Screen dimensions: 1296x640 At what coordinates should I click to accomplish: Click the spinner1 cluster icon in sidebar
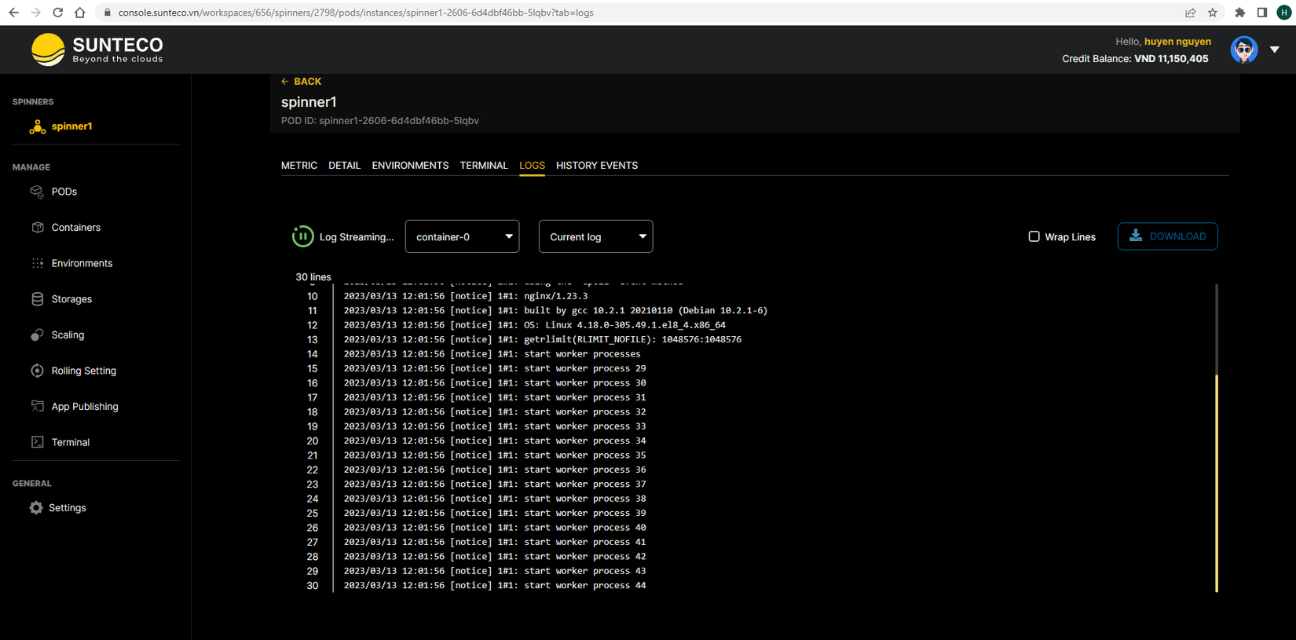(37, 126)
